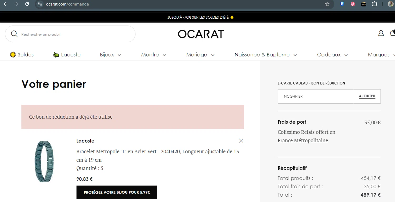Open the shopping bag cart icon
395x202 pixels.
click(x=393, y=33)
